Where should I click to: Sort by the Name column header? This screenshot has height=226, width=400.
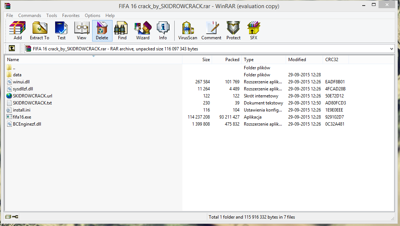(93, 60)
